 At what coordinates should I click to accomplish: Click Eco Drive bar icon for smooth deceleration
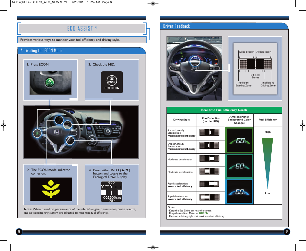point(209,146)
